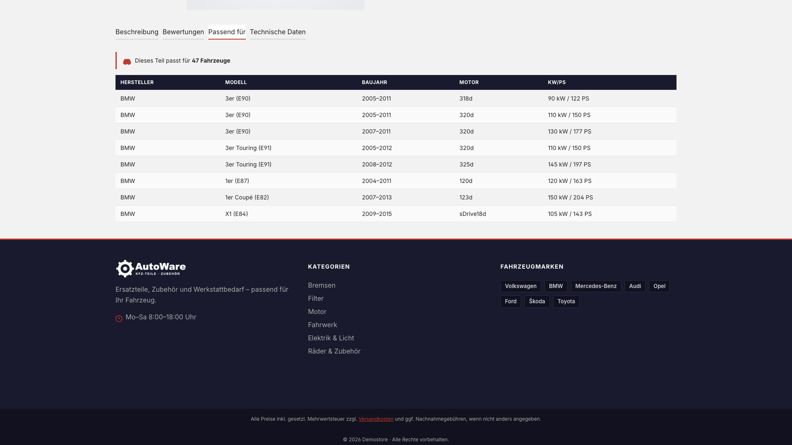Select the Volkswagen brand tag
This screenshot has height=445, width=792.
(521, 286)
